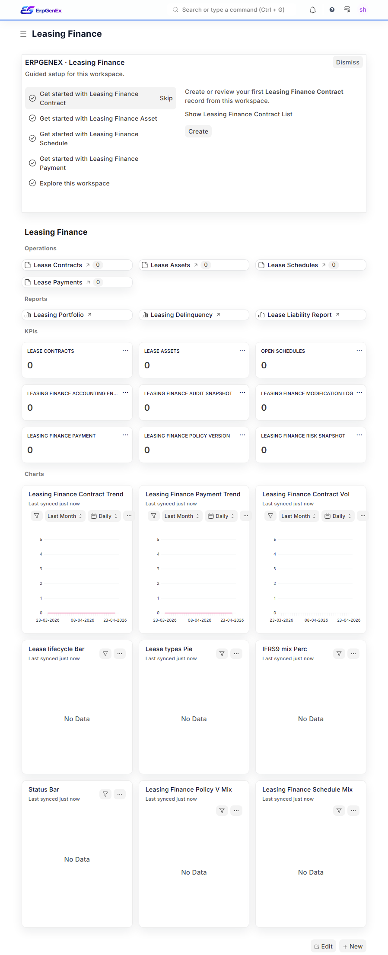The height and width of the screenshot is (955, 388).
Task: Focus the search or command bar
Action: 233,10
